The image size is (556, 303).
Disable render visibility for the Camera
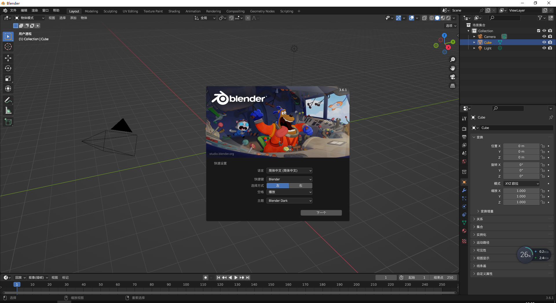pyautogui.click(x=550, y=36)
